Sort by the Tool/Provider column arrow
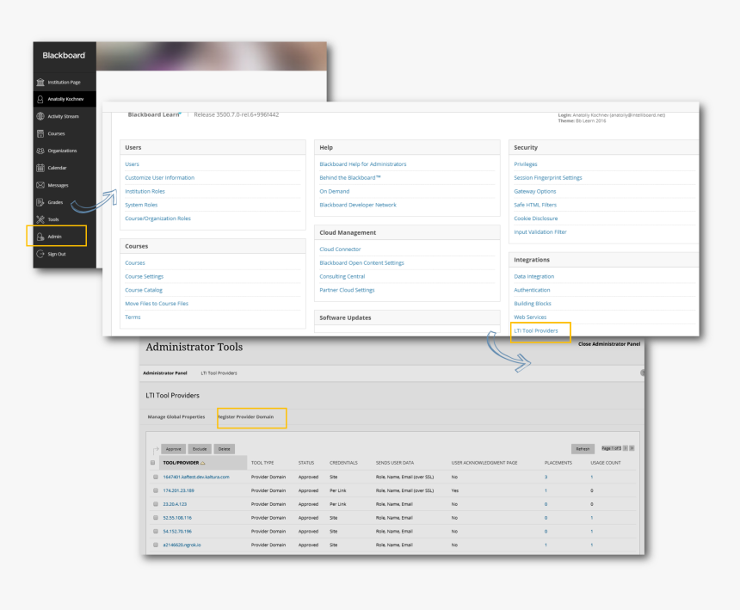Screen dimensions: 740x610 203,463
